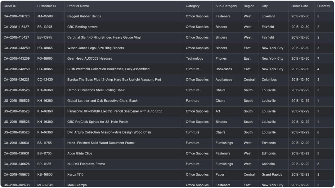Viewport: 335px width, 188px height.
Task: Select the Region column header
Action: (249, 6)
